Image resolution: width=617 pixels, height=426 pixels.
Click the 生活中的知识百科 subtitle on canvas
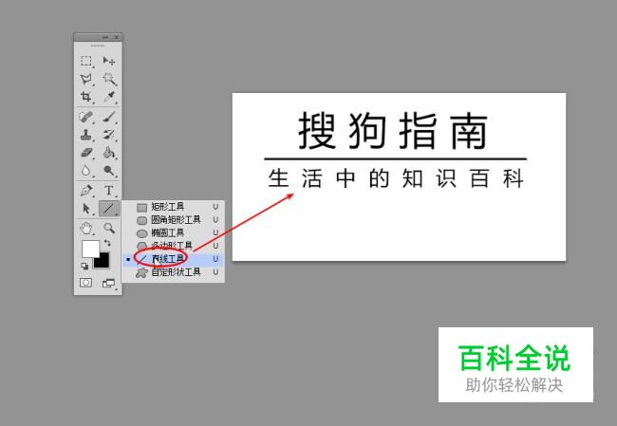tap(396, 178)
